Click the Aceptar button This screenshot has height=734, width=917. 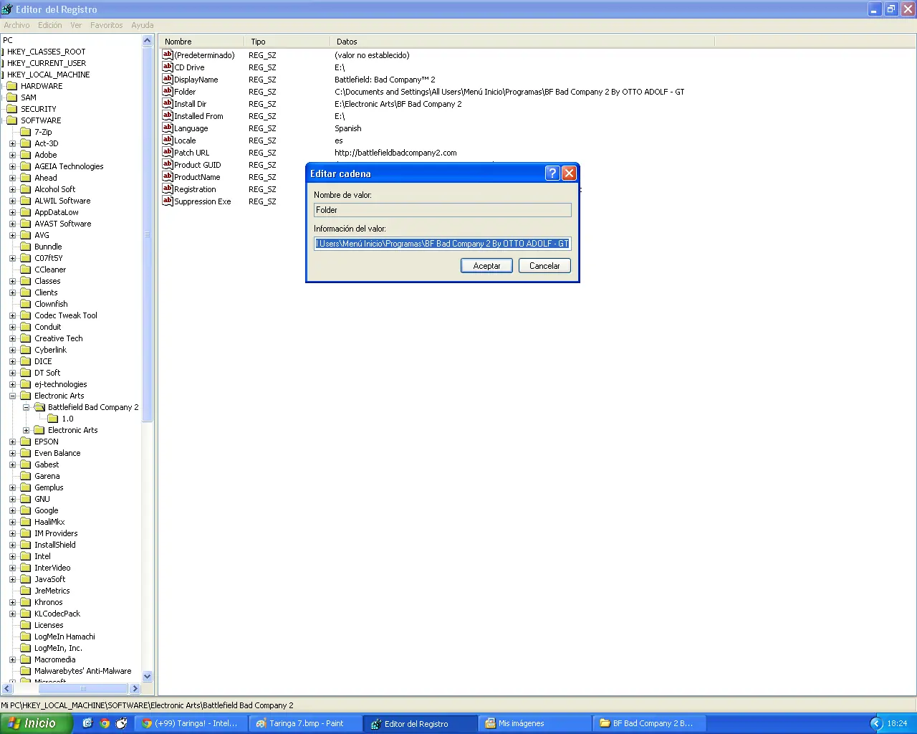486,266
